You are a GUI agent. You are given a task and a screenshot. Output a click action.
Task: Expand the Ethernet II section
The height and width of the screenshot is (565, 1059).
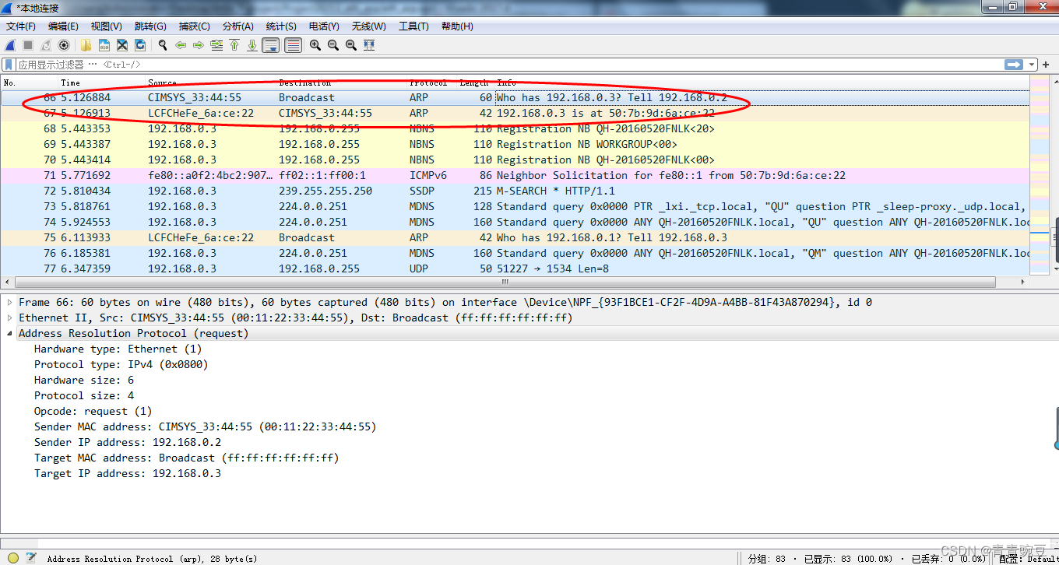(x=9, y=318)
